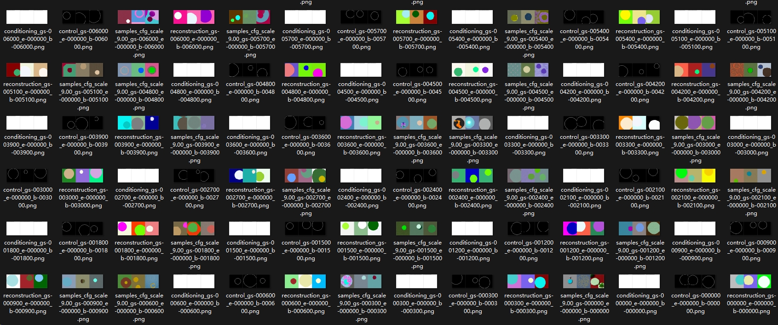Select the control_gs-004200_e-000000_b-004200.png thumbnail

pos(640,70)
